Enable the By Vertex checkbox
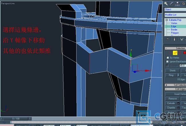This screenshot has height=126, width=186. pyautogui.click(x=167, y=58)
